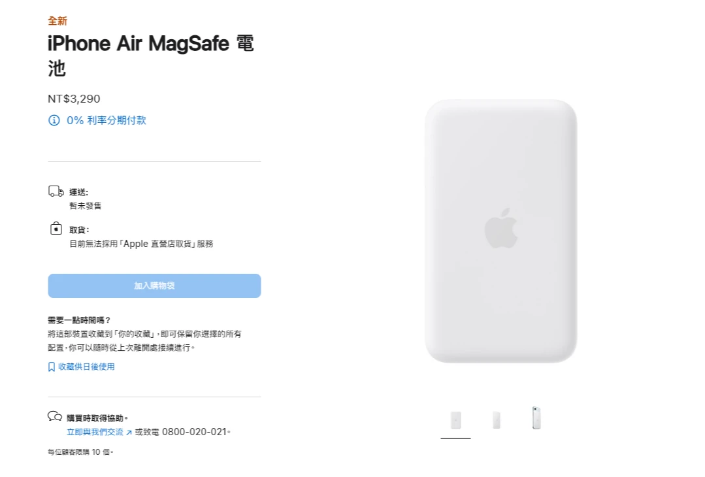Image resolution: width=705 pixels, height=477 pixels.
Task: Click the shopping bag icon next to 取貨
Action: tap(56, 229)
